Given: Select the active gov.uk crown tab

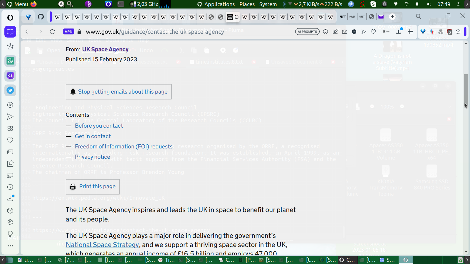Looking at the screenshot, I should tap(233, 17).
